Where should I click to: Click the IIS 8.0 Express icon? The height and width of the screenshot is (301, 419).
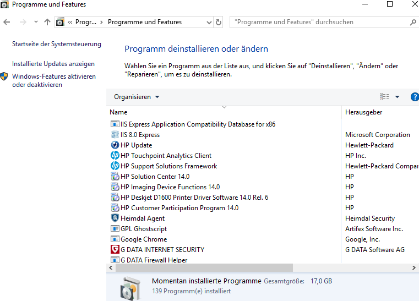click(x=115, y=135)
